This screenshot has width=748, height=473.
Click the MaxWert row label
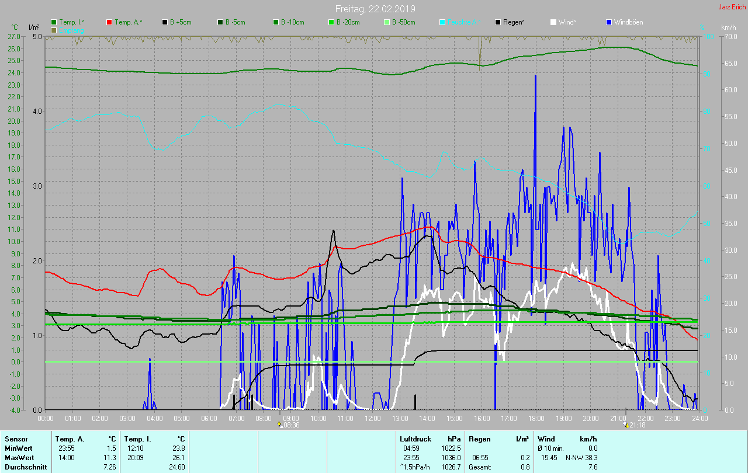pos(19,457)
